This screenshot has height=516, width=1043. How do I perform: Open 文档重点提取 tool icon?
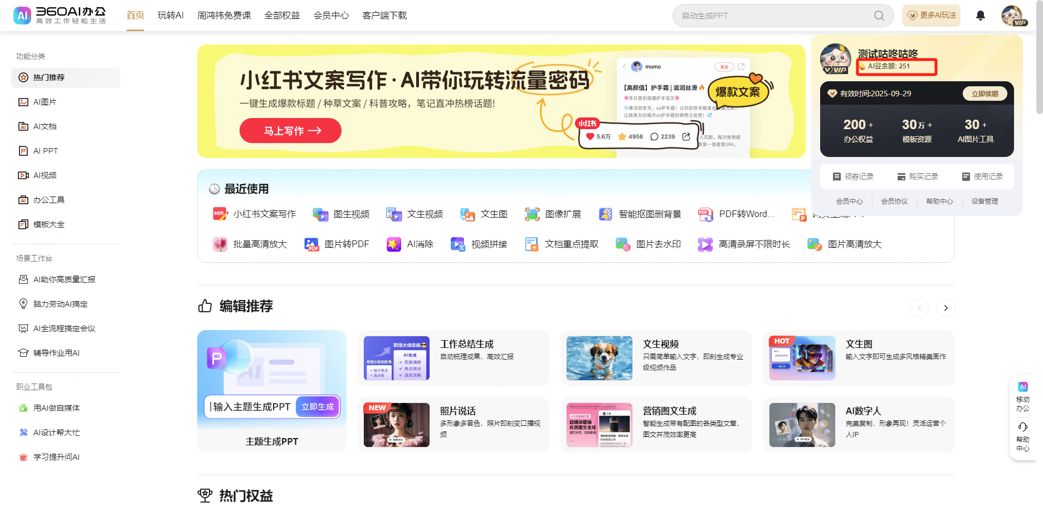tap(532, 244)
